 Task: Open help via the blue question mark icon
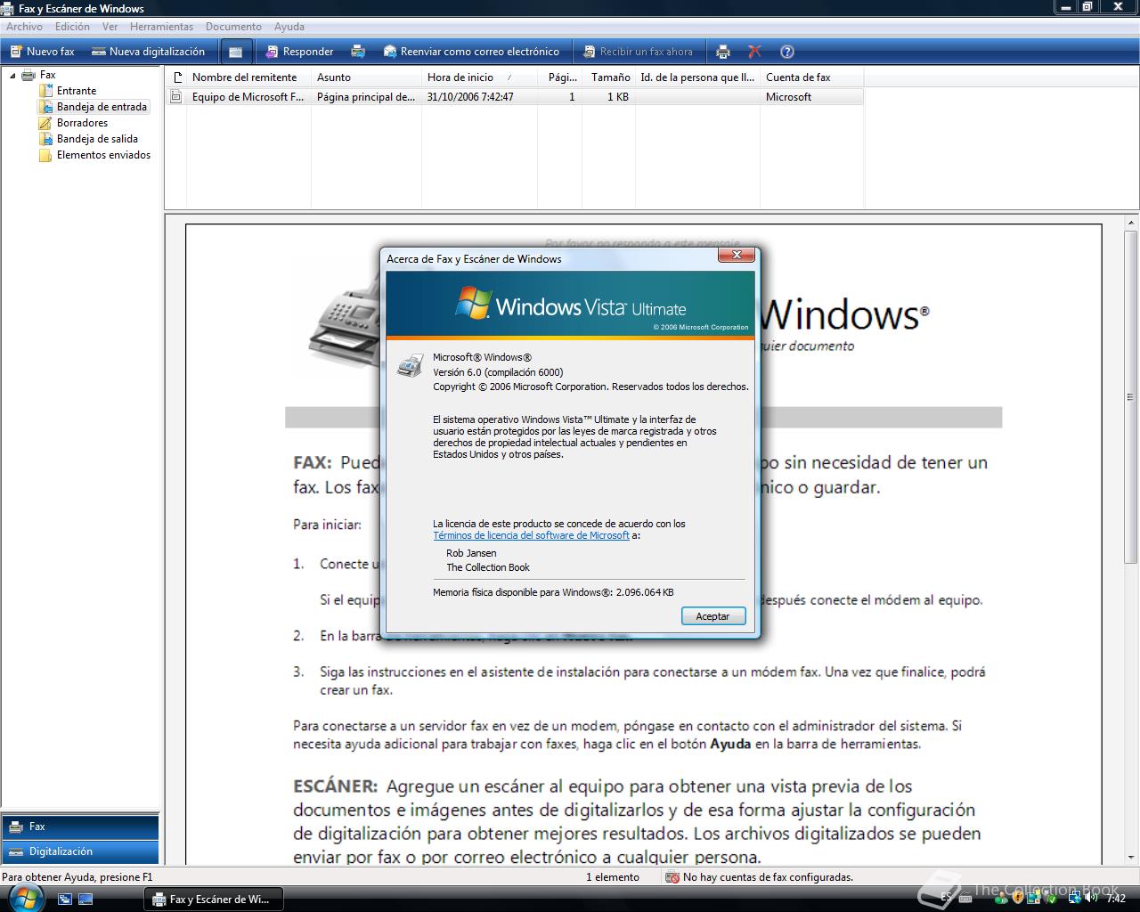tap(786, 52)
